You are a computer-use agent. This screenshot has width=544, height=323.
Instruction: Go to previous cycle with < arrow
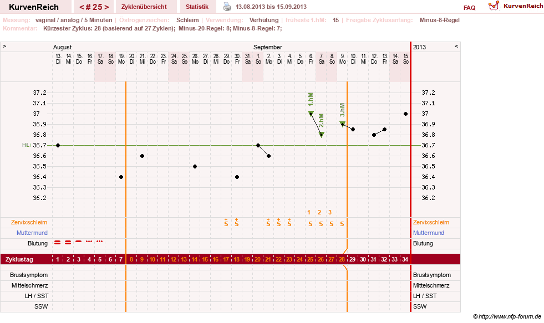(82, 7)
